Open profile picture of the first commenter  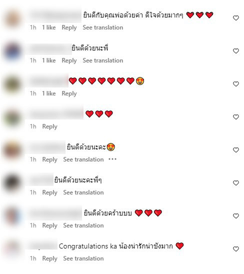pos(12,18)
